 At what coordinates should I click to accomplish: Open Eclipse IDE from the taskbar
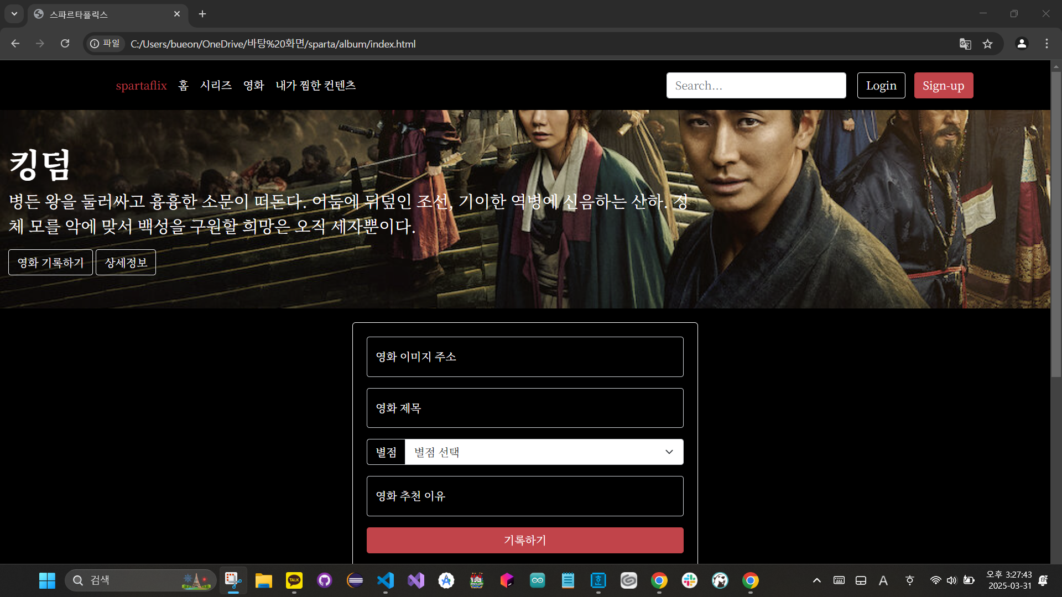tap(355, 580)
